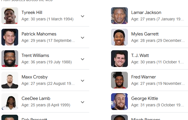
Task: Click the George Kittle name link
Action: pyautogui.click(x=145, y=99)
